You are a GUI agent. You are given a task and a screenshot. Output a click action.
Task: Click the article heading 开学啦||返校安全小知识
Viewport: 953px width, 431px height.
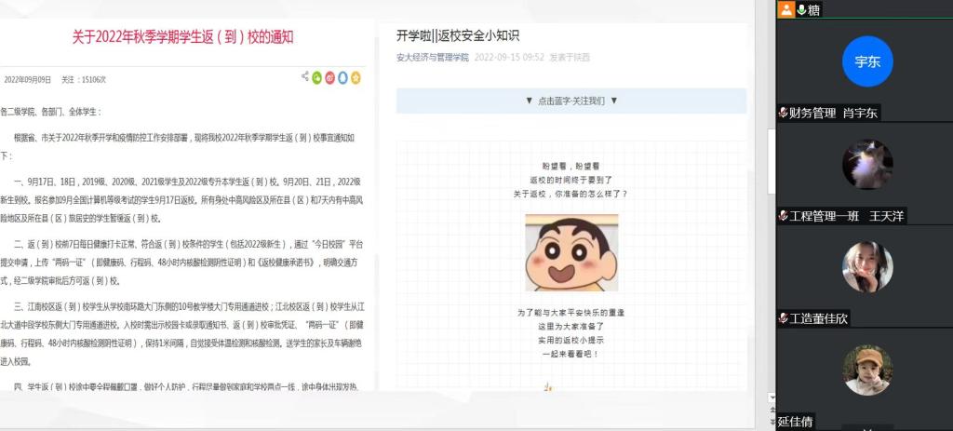[x=457, y=35]
